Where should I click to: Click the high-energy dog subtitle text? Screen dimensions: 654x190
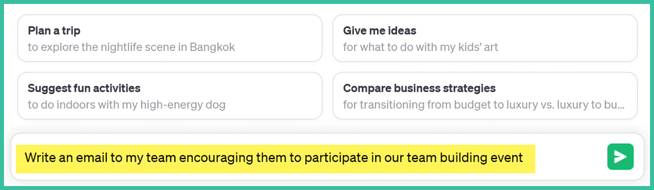pos(127,105)
